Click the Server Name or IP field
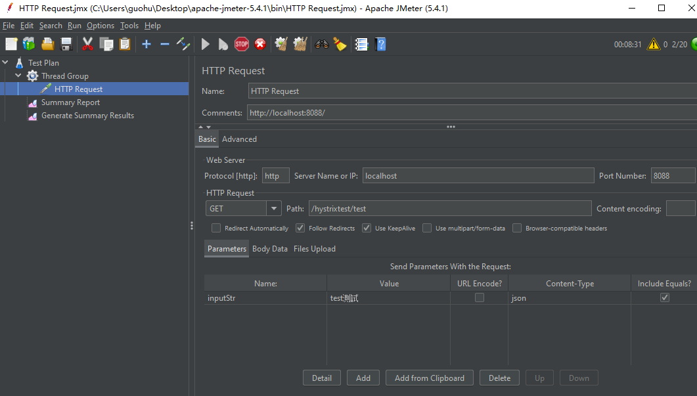The height and width of the screenshot is (396, 697). [478, 175]
